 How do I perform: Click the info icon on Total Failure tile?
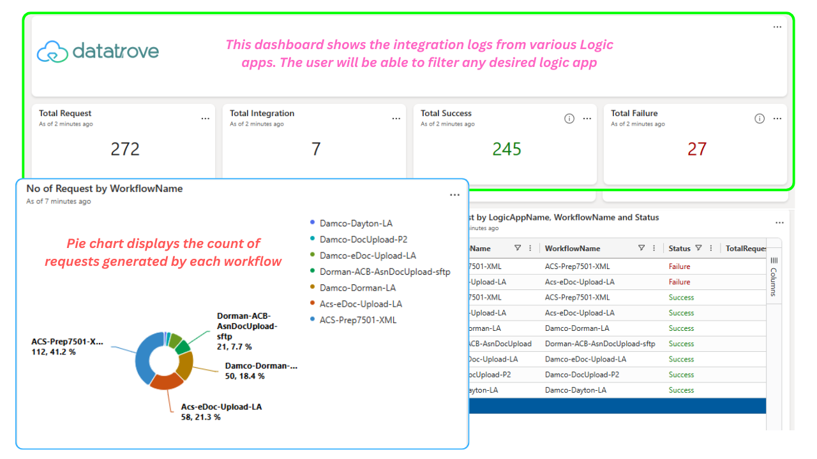pyautogui.click(x=760, y=119)
